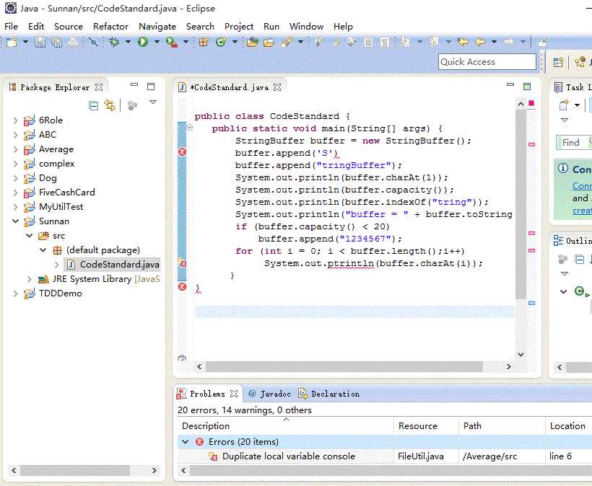Open the Project menu
The height and width of the screenshot is (486, 592).
click(x=239, y=27)
